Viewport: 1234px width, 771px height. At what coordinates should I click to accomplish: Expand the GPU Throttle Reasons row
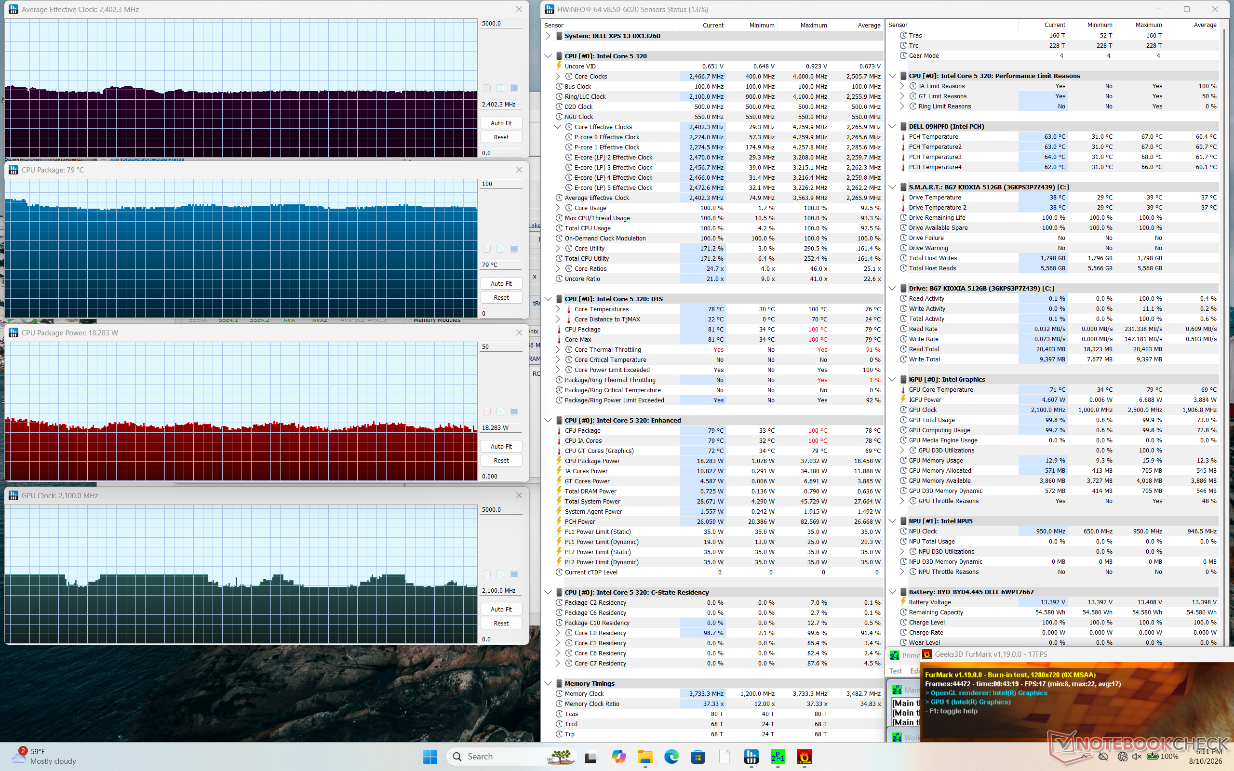click(x=902, y=501)
